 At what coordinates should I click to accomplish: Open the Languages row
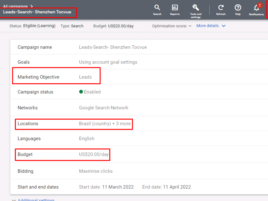click(x=139, y=139)
